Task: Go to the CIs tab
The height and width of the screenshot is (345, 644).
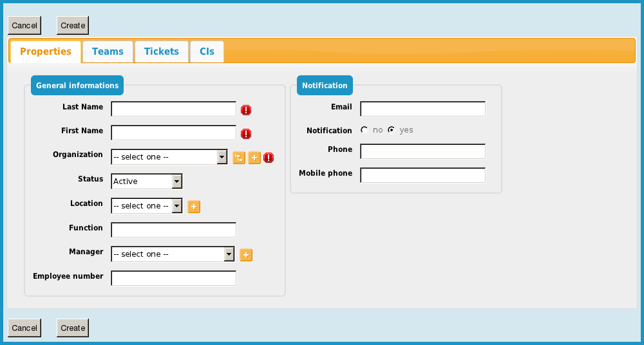Action: 207,51
